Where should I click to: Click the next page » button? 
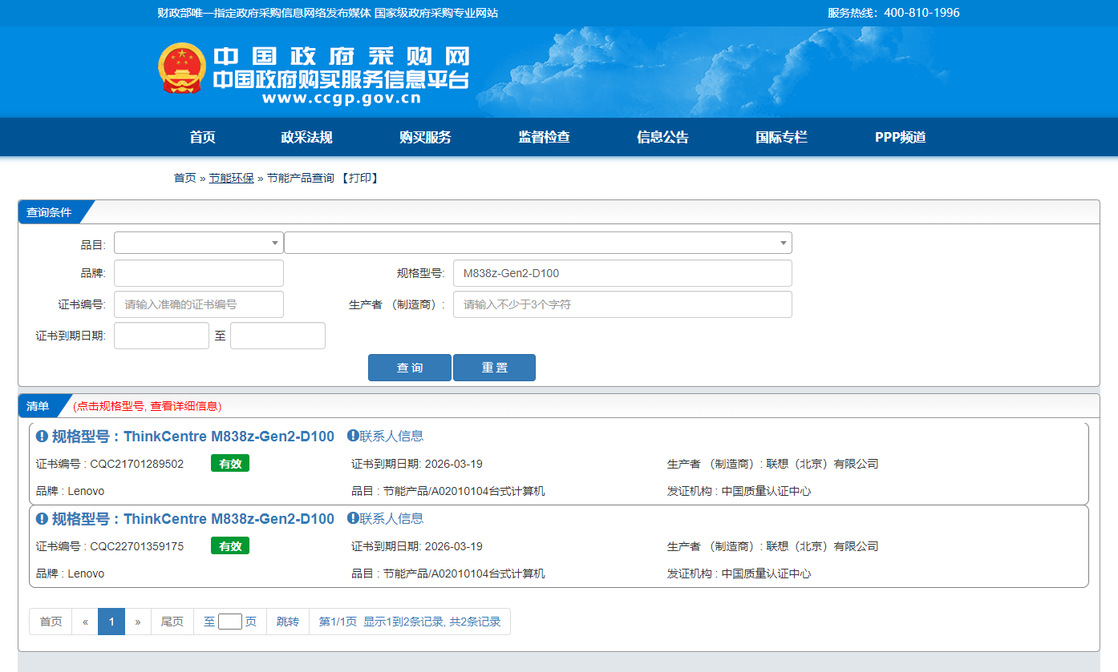pos(138,622)
